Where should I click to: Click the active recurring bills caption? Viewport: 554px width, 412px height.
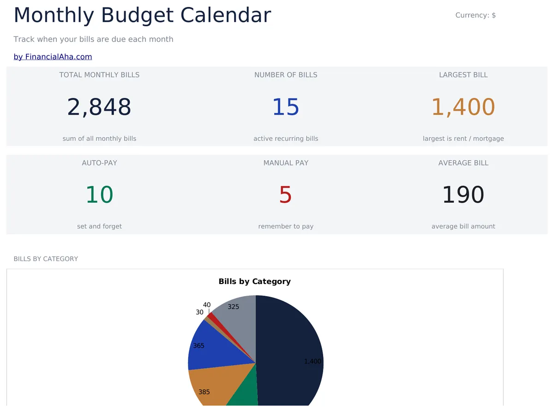(286, 139)
